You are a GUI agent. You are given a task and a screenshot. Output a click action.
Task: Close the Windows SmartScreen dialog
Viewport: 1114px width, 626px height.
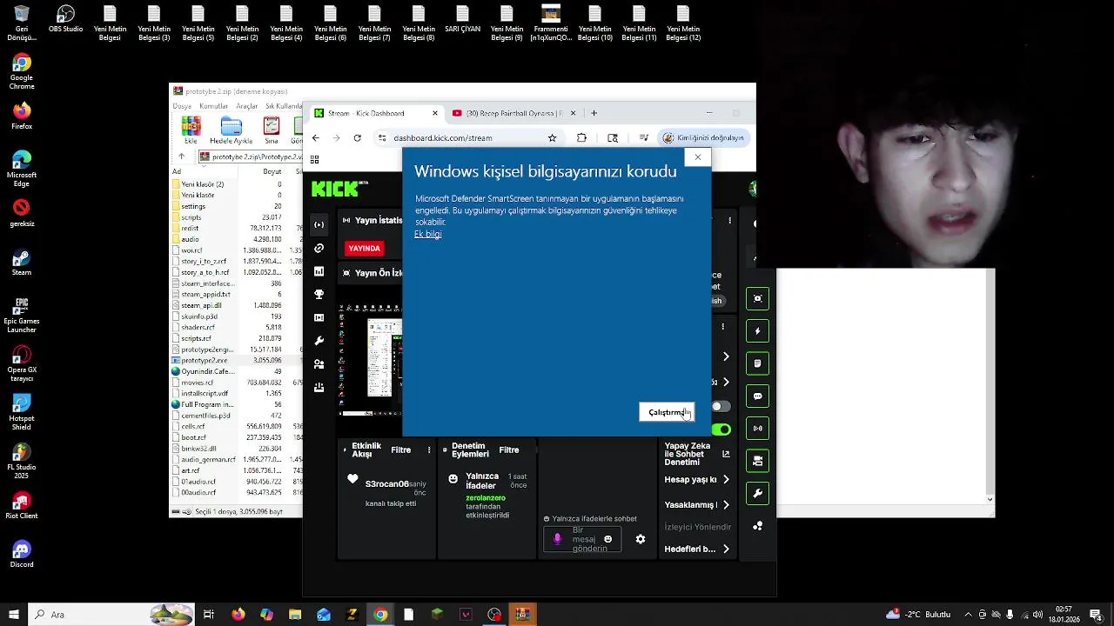[697, 157]
